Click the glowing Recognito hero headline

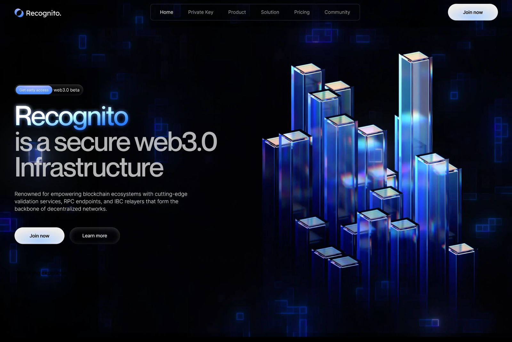point(71,117)
